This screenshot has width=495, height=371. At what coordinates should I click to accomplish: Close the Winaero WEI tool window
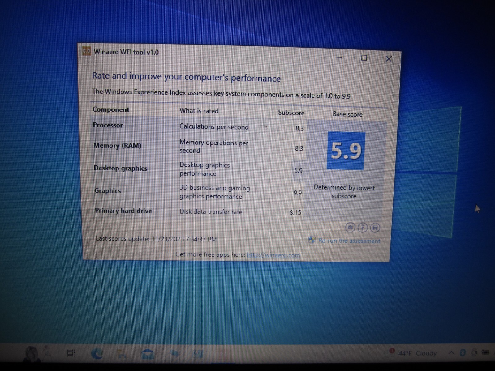(x=389, y=59)
